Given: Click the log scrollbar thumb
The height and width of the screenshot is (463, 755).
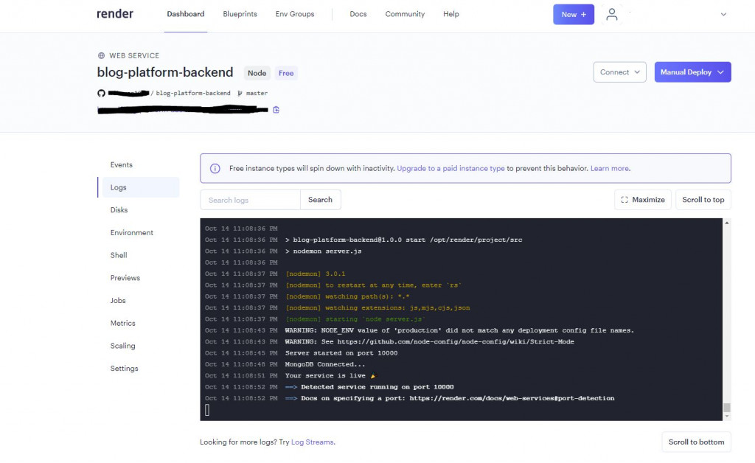Looking at the screenshot, I should point(726,408).
